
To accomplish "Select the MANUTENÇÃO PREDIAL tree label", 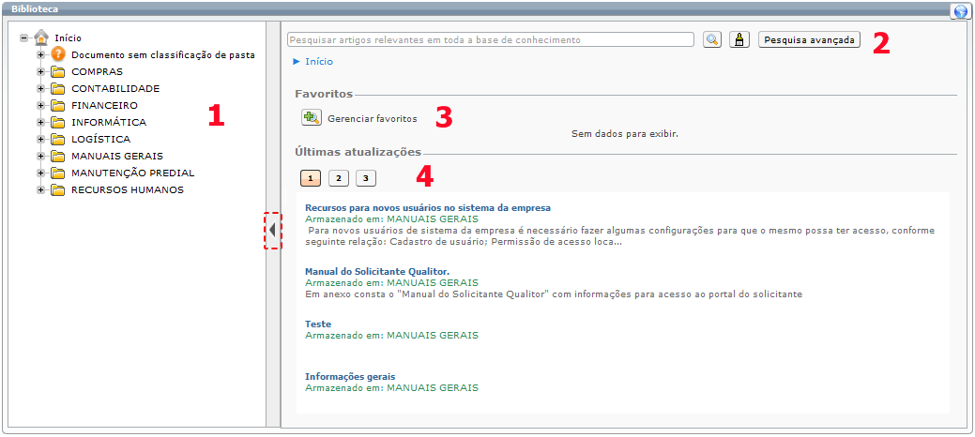I will point(133,173).
